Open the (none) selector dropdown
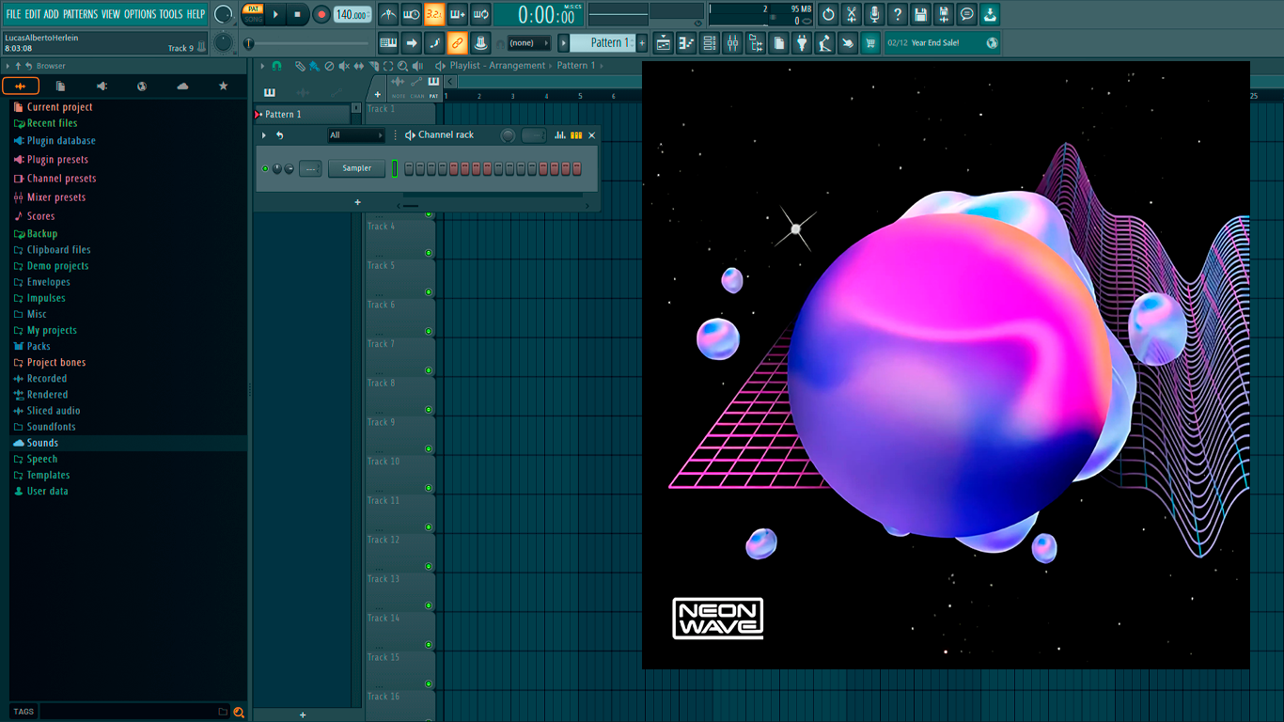This screenshot has height=722, width=1284. point(528,43)
